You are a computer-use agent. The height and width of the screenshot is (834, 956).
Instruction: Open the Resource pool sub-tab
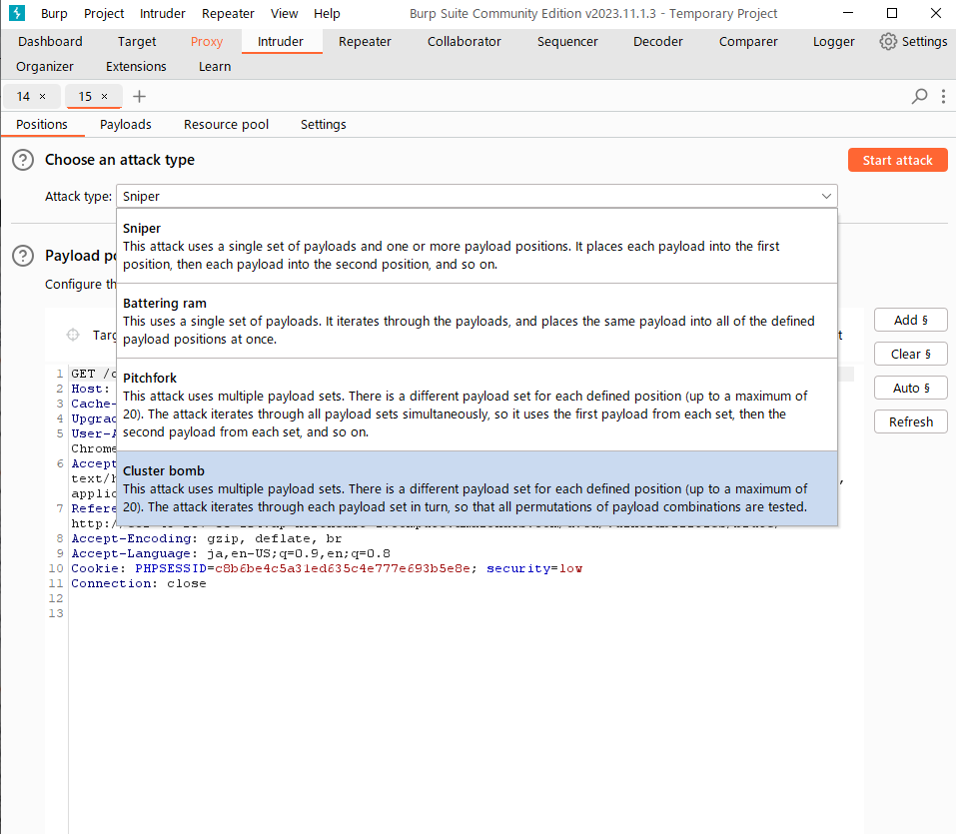click(x=226, y=125)
